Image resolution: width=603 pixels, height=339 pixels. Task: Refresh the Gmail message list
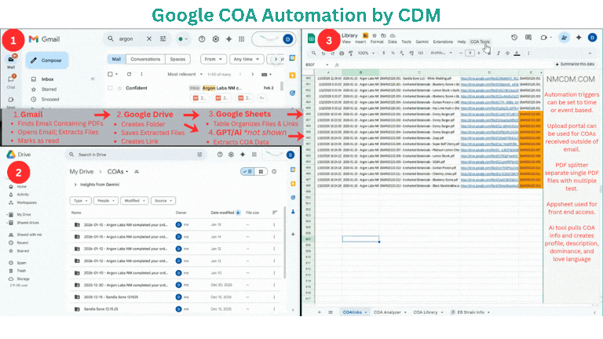point(129,75)
